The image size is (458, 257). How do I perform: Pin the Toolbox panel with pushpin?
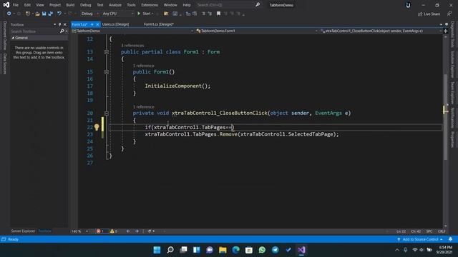tap(59, 24)
